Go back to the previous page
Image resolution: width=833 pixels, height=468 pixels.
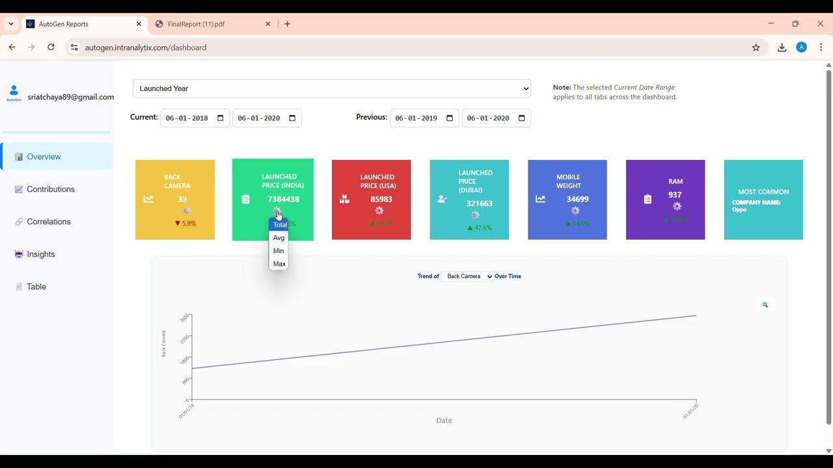point(12,47)
